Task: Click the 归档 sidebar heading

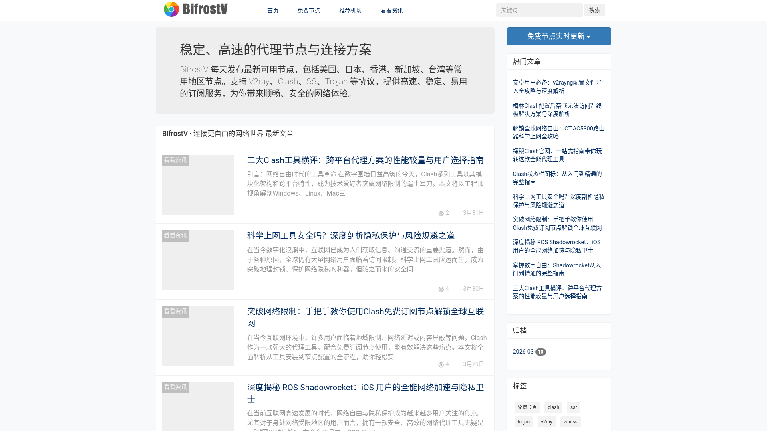Action: pos(519,330)
